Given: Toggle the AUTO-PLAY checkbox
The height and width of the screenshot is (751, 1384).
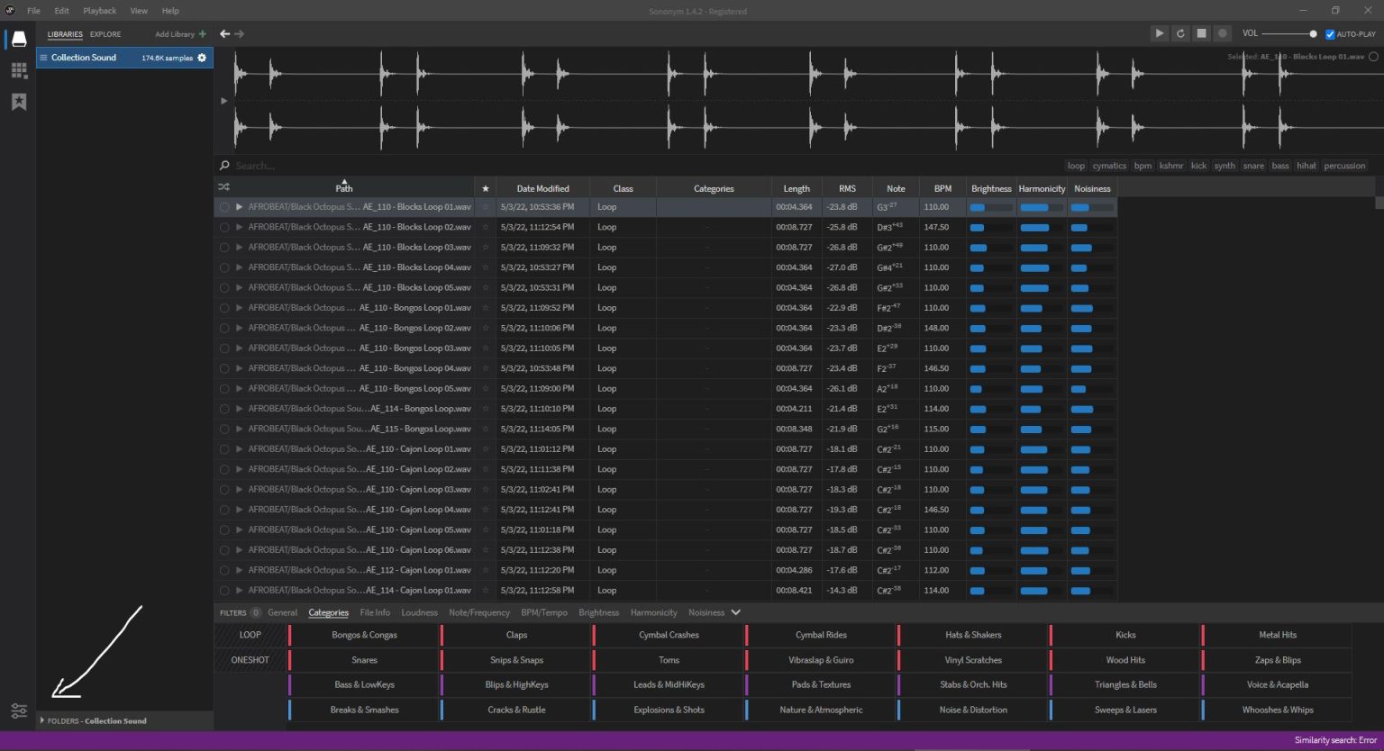Looking at the screenshot, I should pos(1330,34).
